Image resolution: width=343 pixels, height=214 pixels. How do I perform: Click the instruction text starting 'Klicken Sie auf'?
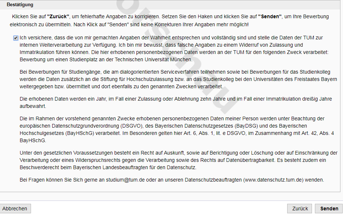[169, 20]
